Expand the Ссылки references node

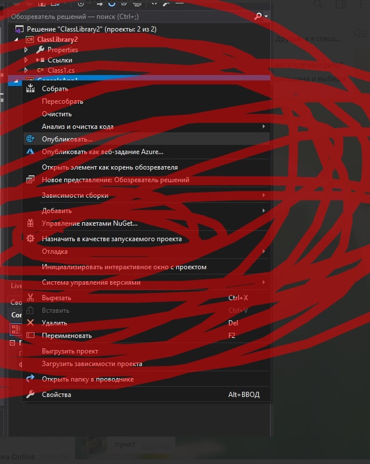point(26,60)
